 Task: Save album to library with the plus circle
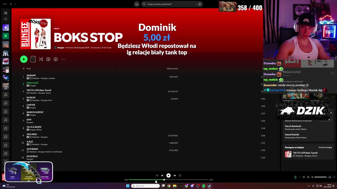[x=48, y=59]
